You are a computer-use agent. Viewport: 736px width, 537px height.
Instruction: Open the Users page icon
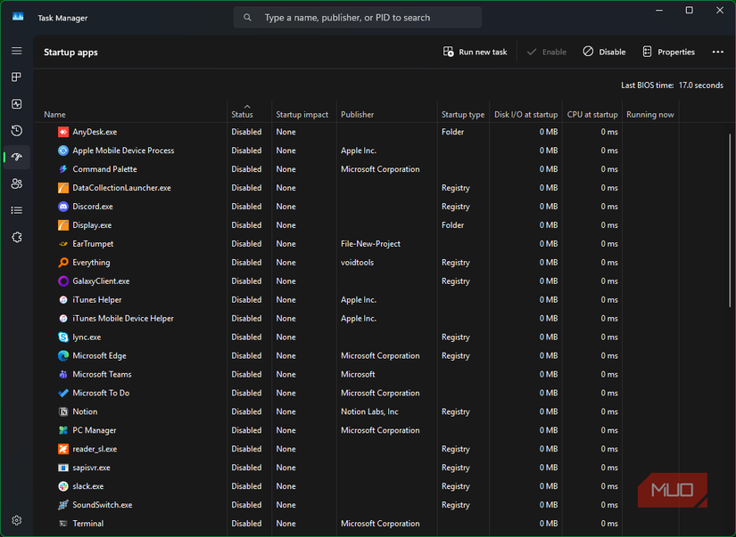[16, 184]
